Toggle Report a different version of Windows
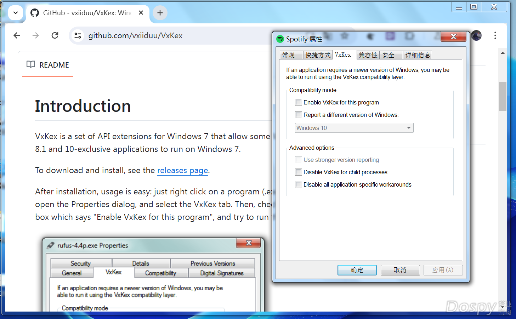The width and height of the screenshot is (516, 319). click(x=299, y=115)
